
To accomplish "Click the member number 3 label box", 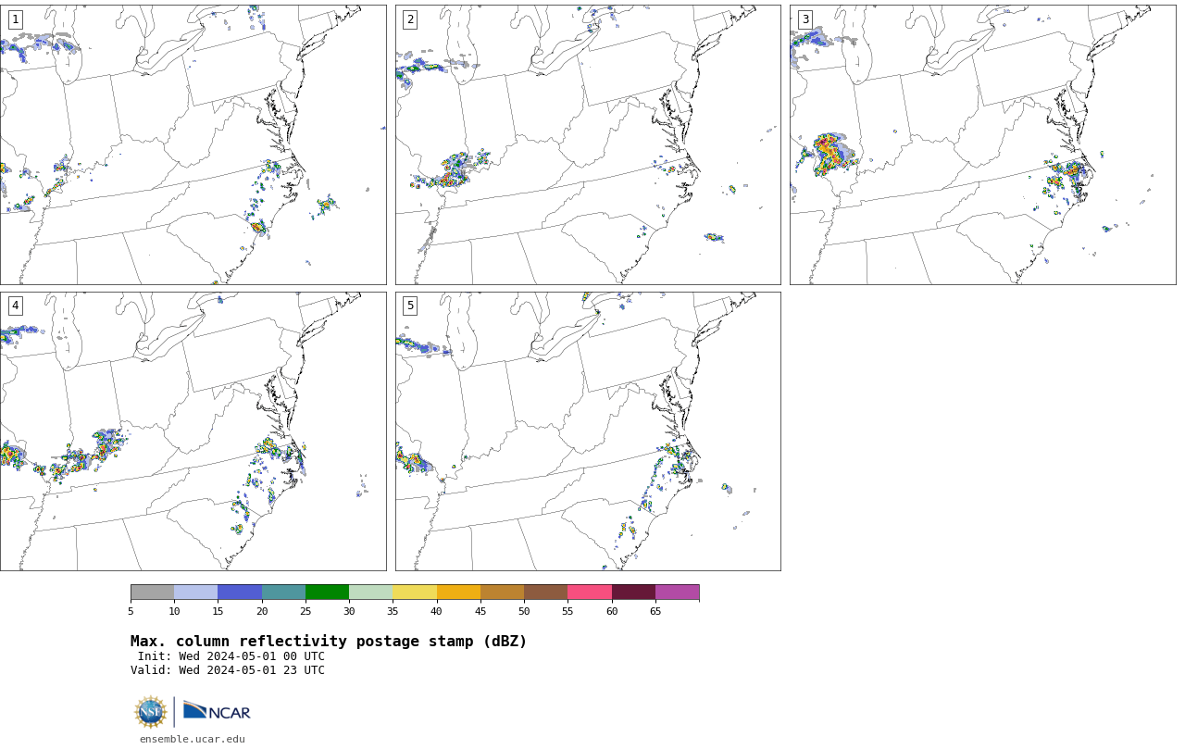I will coord(805,19).
